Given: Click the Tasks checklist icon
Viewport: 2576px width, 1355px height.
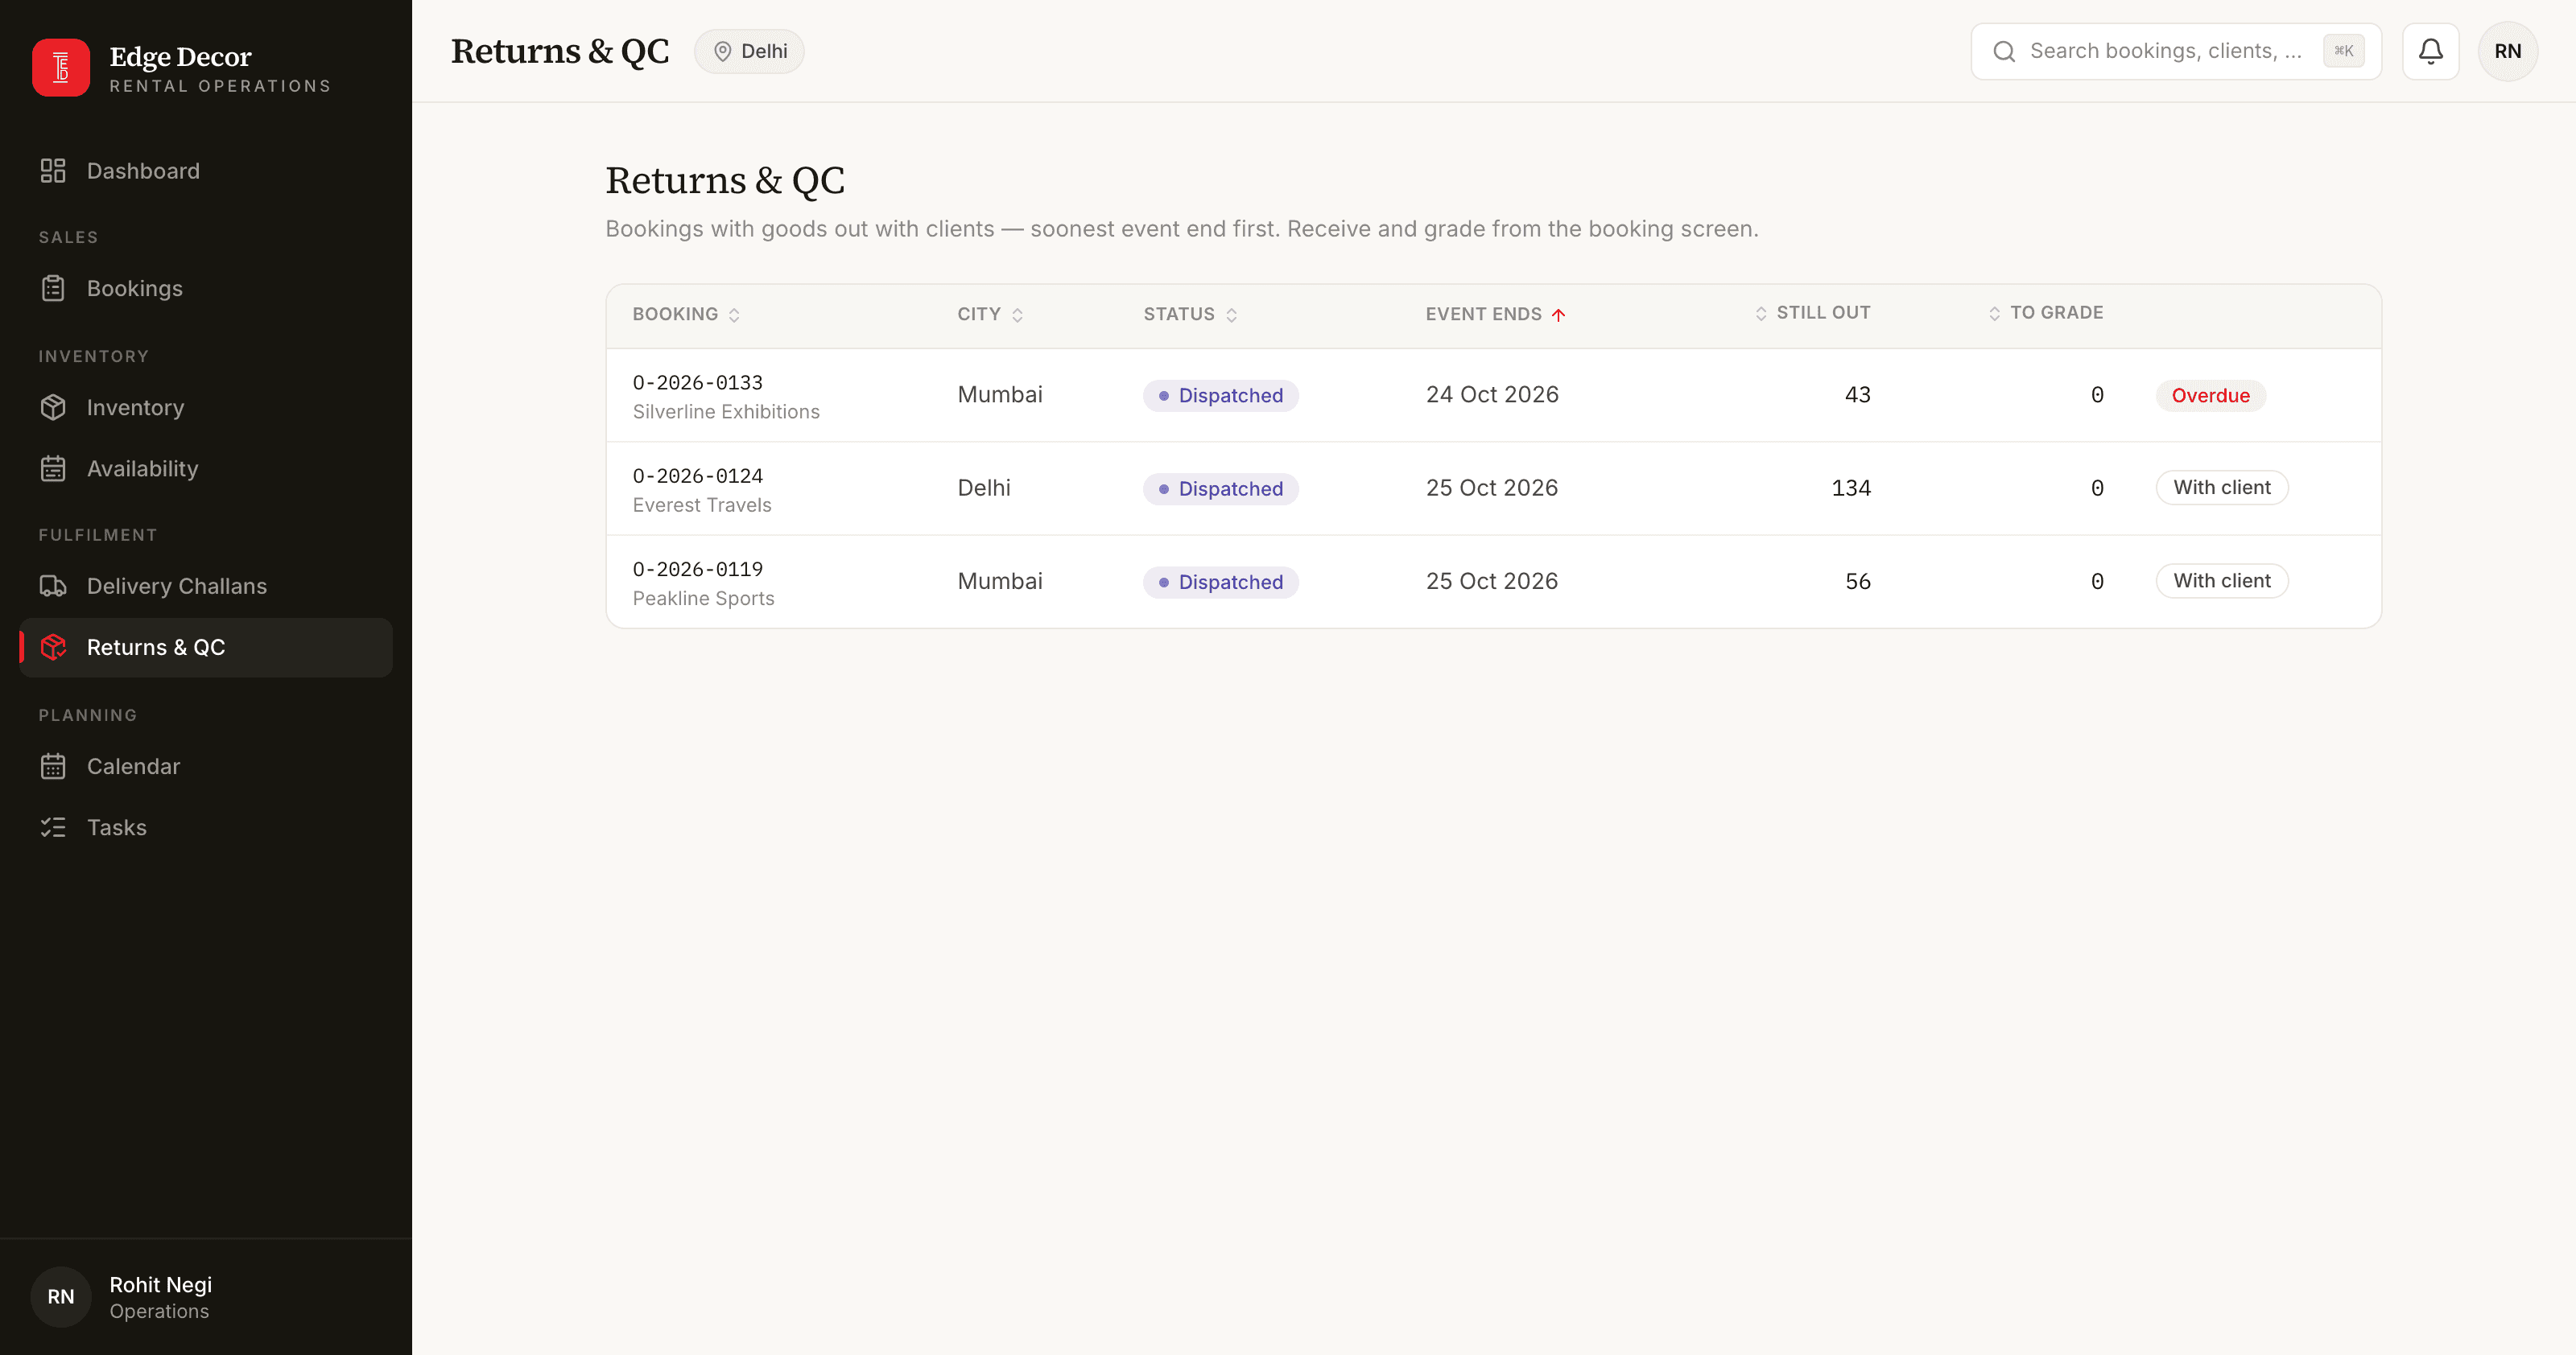Looking at the screenshot, I should coord(53,826).
